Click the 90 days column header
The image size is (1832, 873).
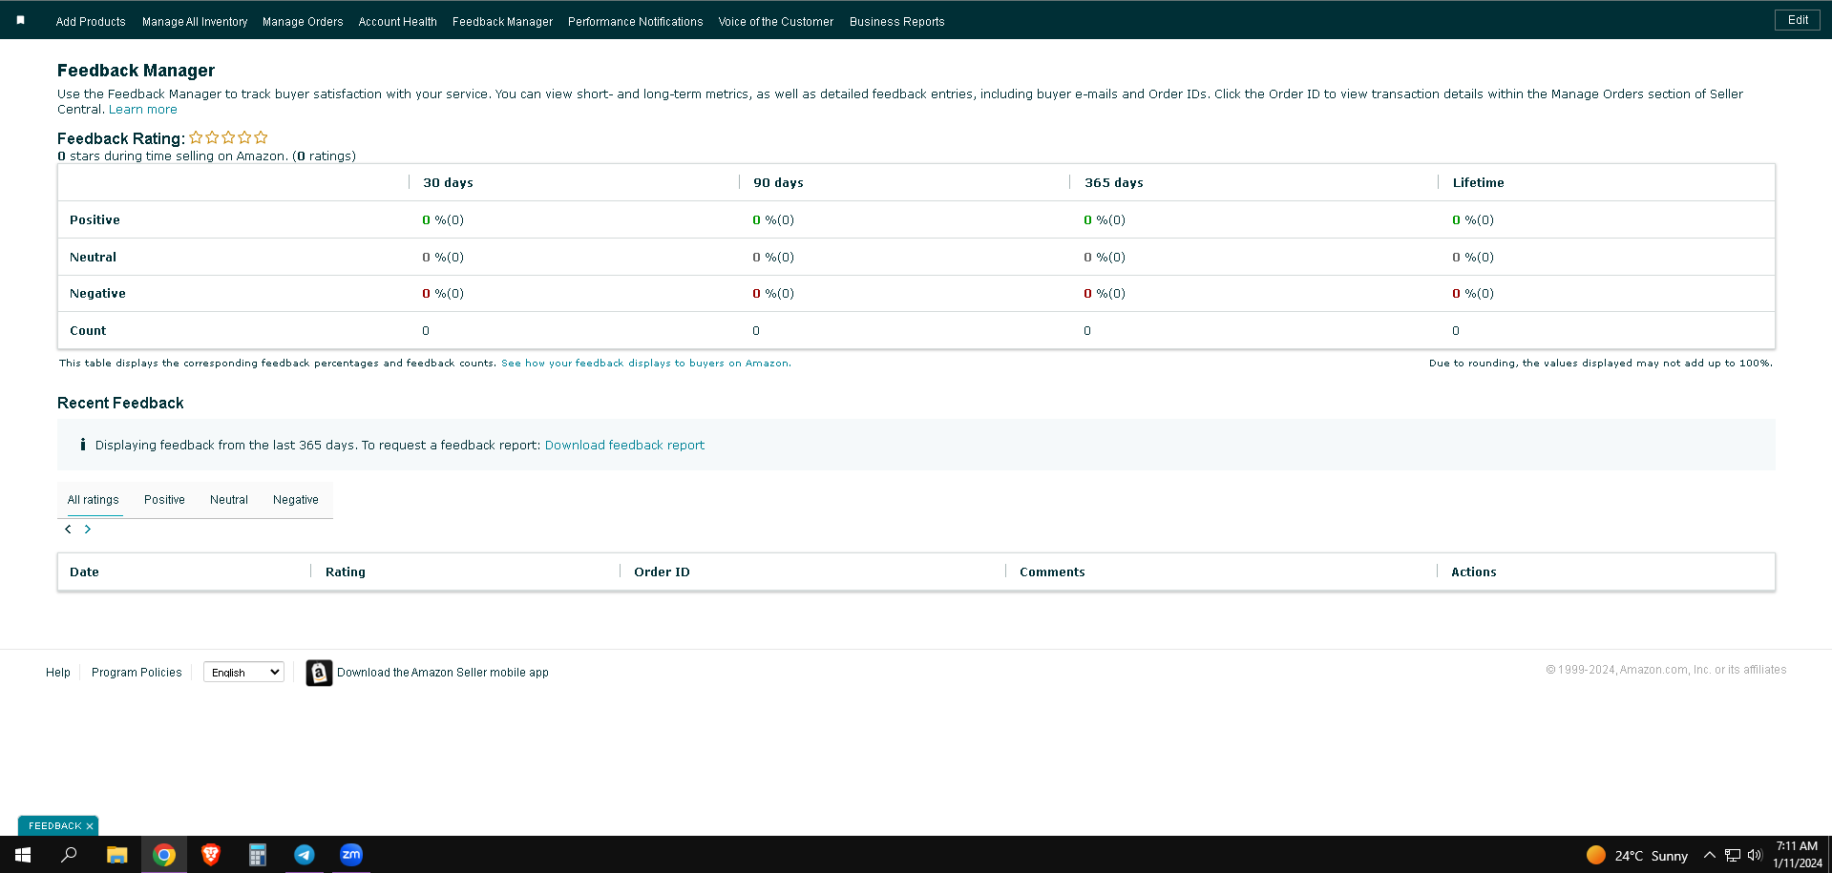[778, 183]
